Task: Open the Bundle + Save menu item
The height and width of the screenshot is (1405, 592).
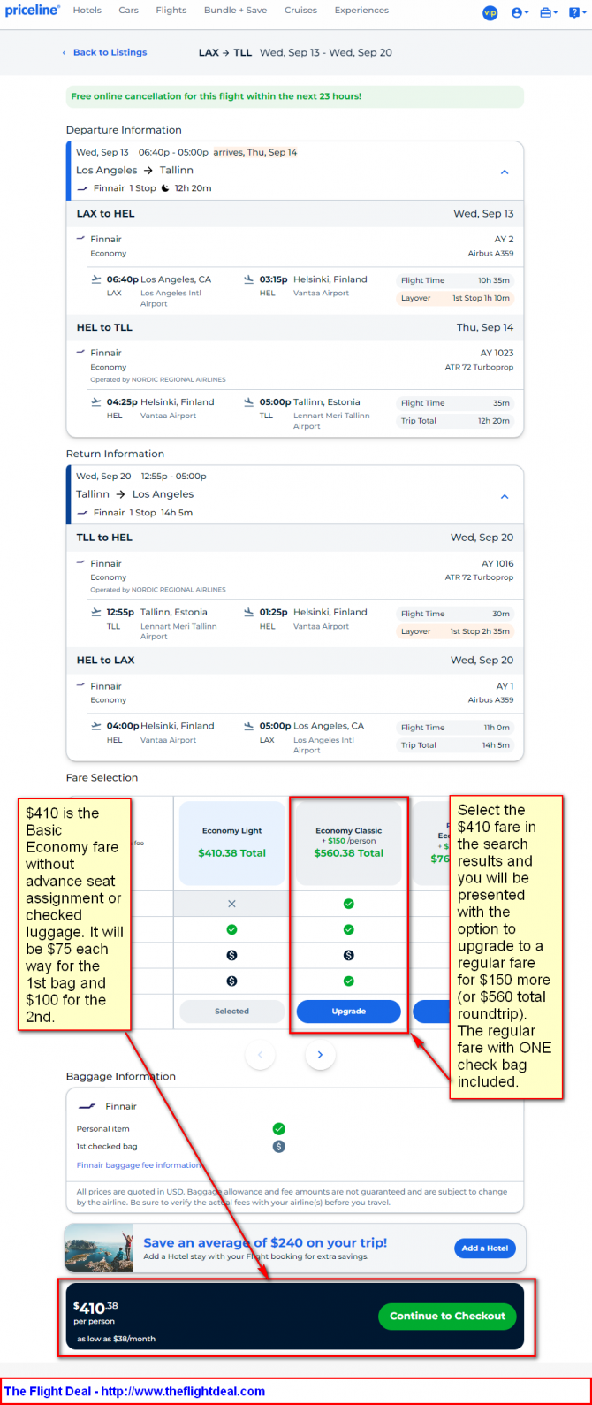Action: [x=236, y=11]
